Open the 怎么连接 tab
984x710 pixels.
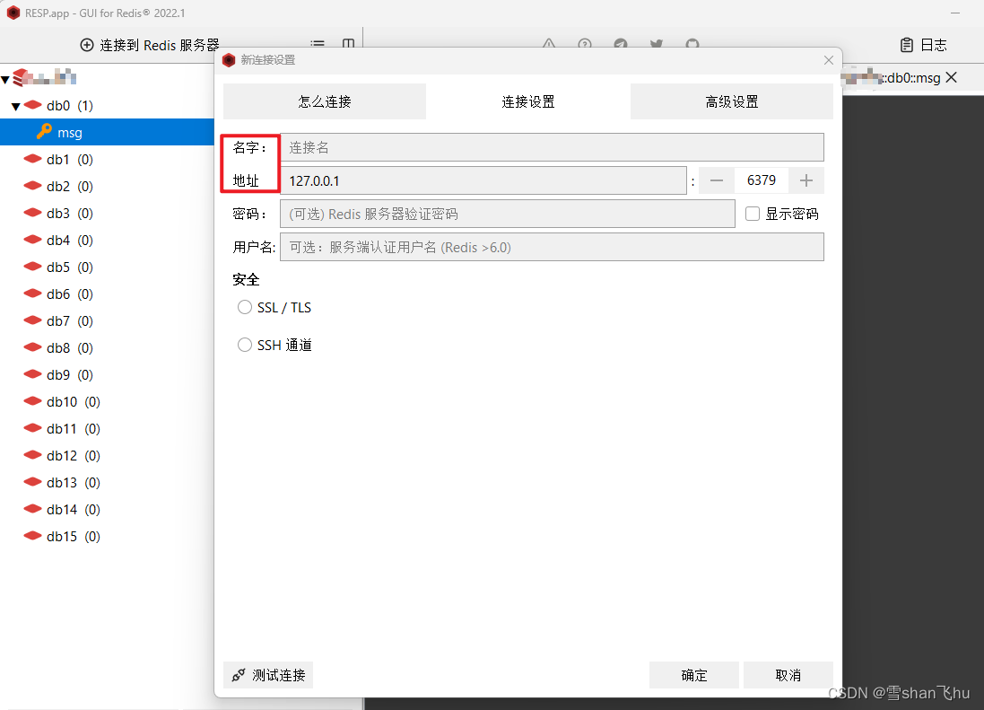[325, 101]
